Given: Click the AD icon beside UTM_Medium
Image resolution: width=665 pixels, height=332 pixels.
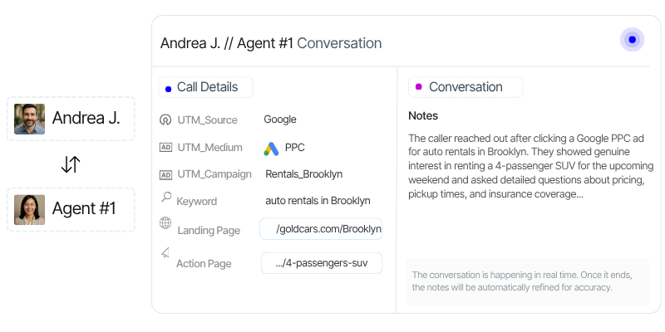Looking at the screenshot, I should [x=165, y=148].
